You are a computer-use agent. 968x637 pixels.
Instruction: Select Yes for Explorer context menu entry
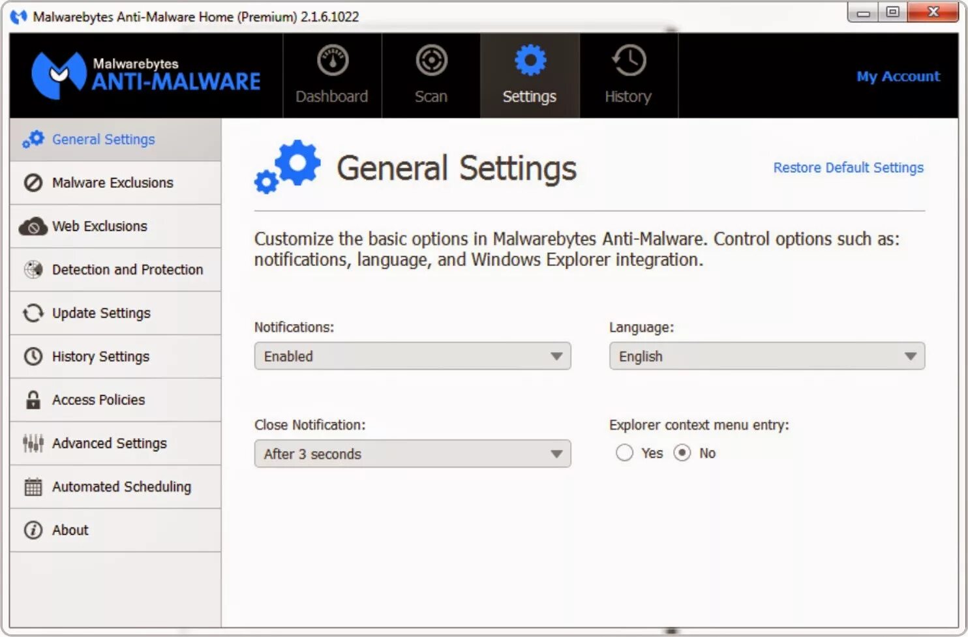(624, 453)
